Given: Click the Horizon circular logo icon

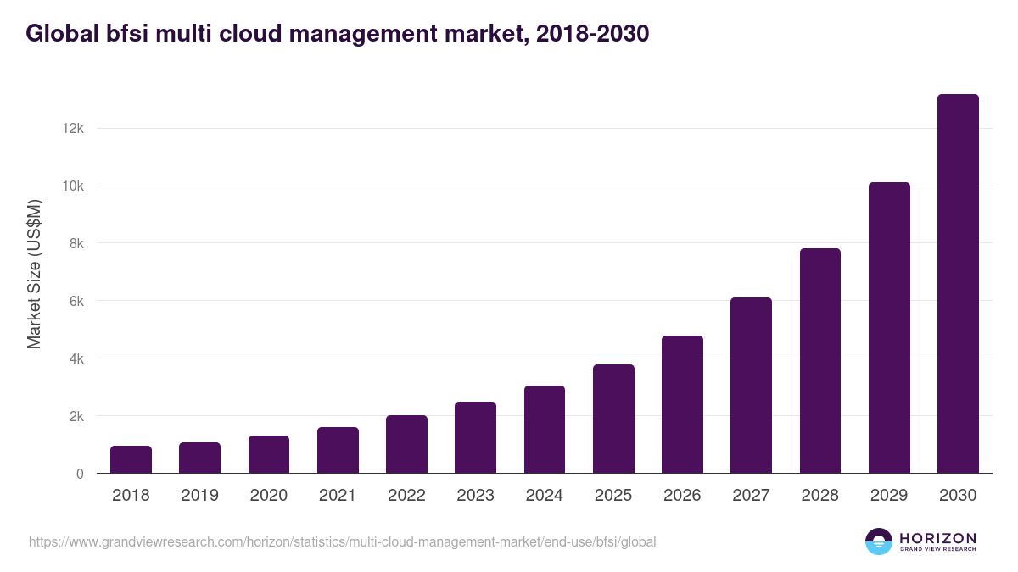Looking at the screenshot, I should (877, 541).
